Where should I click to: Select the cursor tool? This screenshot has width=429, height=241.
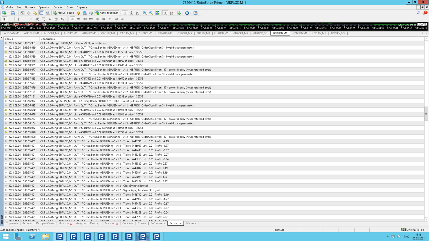coord(4,19)
